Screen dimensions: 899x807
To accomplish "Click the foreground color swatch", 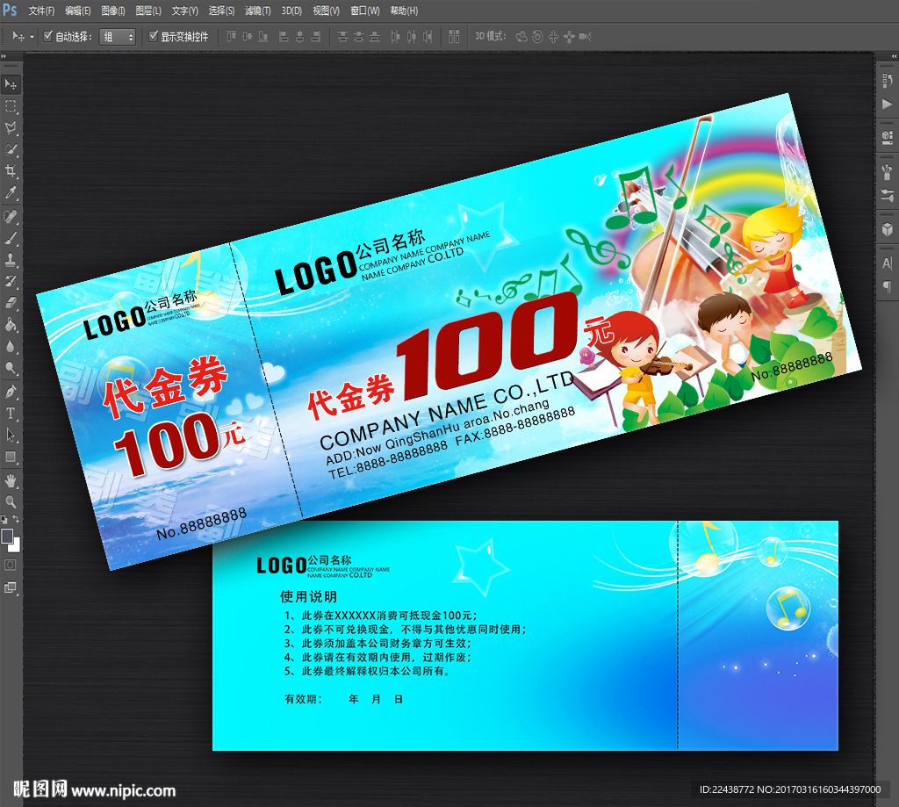I will [x=7, y=537].
